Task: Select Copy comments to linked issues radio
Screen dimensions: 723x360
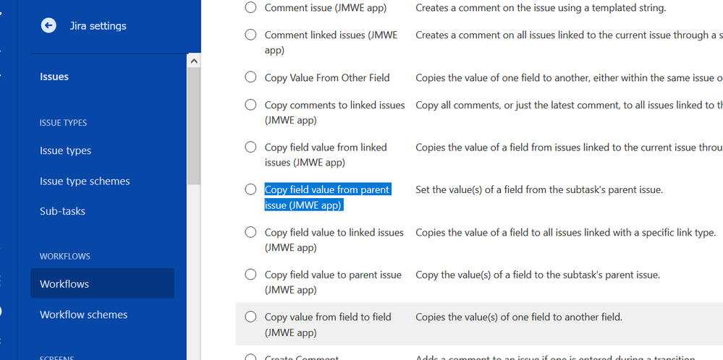Action: [250, 105]
